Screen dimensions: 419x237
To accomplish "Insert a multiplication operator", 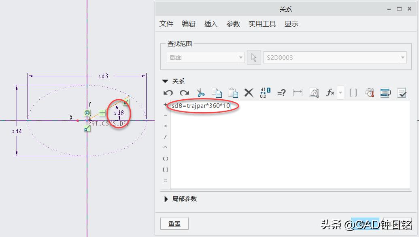I will point(165,126).
